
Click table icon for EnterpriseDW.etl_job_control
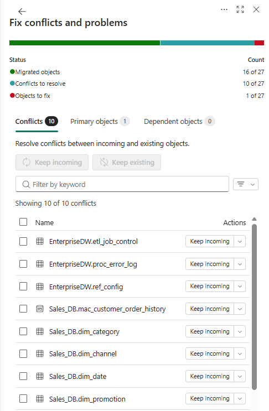40,241
